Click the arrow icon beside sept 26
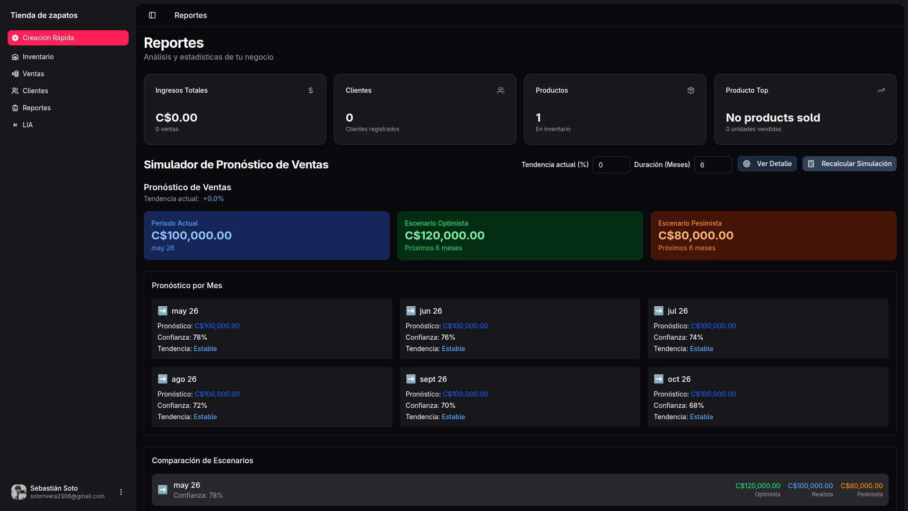This screenshot has height=511, width=908. (x=411, y=379)
